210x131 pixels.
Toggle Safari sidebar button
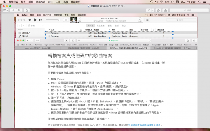tap(73, 40)
